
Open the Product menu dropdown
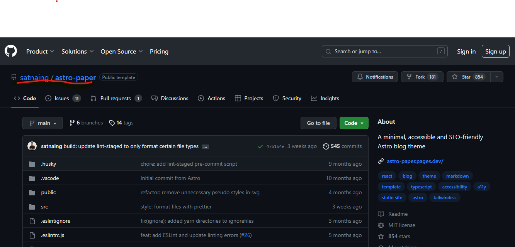click(40, 51)
